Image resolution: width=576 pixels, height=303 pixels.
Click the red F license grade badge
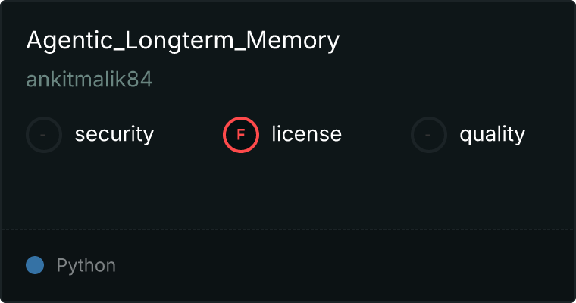click(241, 135)
